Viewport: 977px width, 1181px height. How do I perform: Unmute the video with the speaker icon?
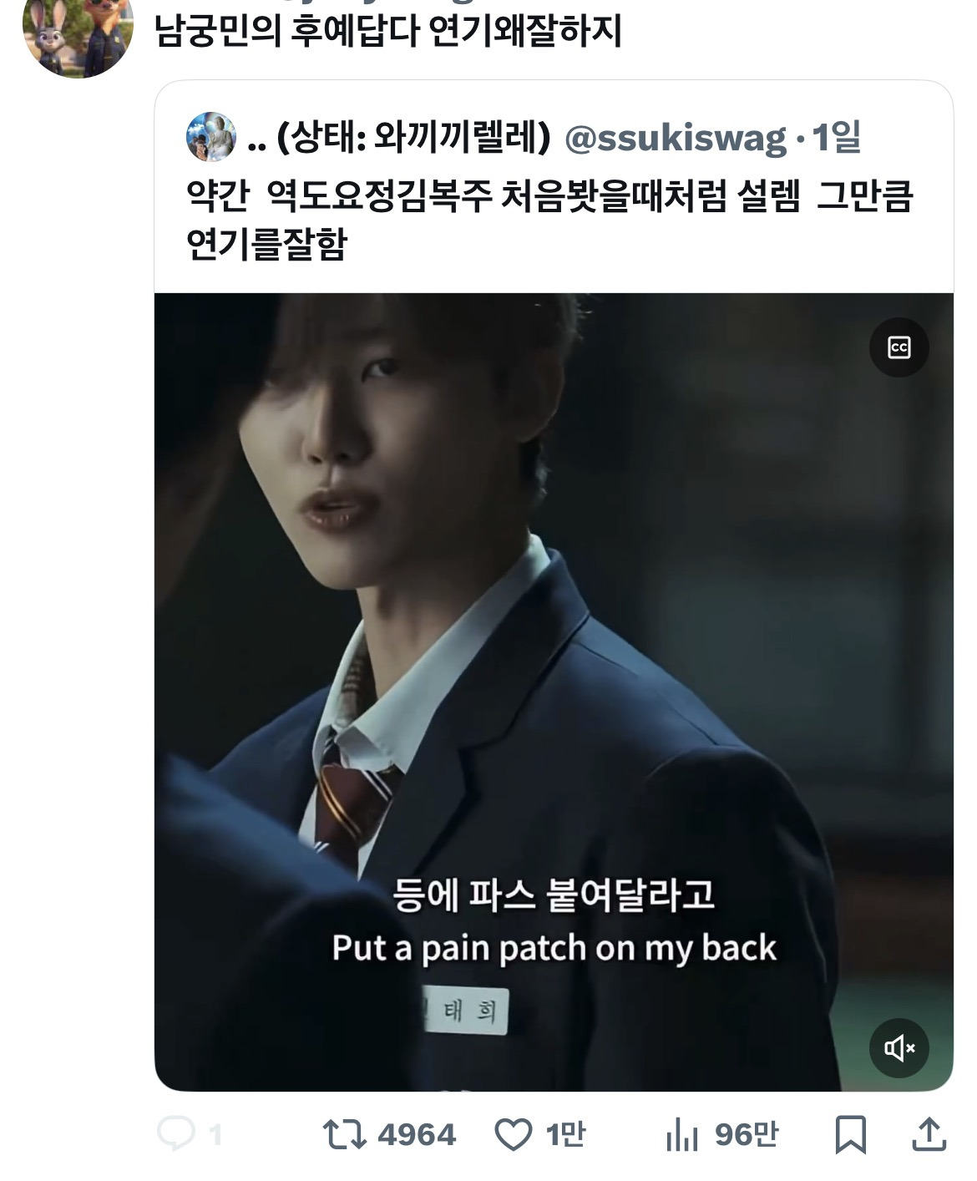click(x=899, y=1047)
